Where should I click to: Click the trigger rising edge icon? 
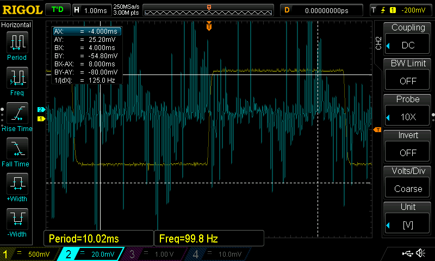(383, 10)
